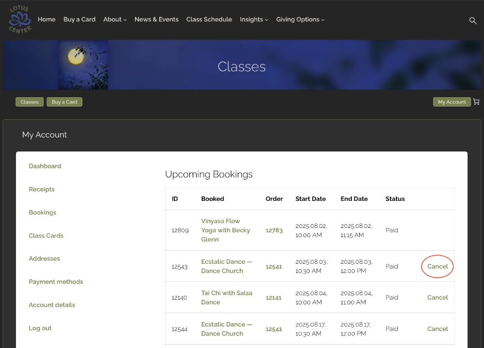Select Receipts in the account sidebar
The image size is (484, 348).
tap(42, 189)
